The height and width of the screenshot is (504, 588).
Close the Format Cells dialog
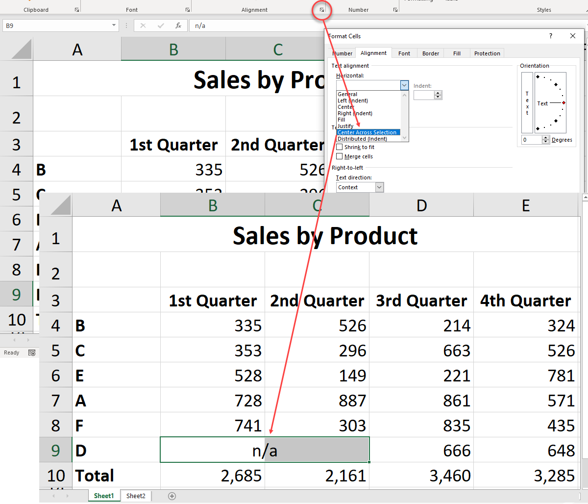tap(573, 36)
